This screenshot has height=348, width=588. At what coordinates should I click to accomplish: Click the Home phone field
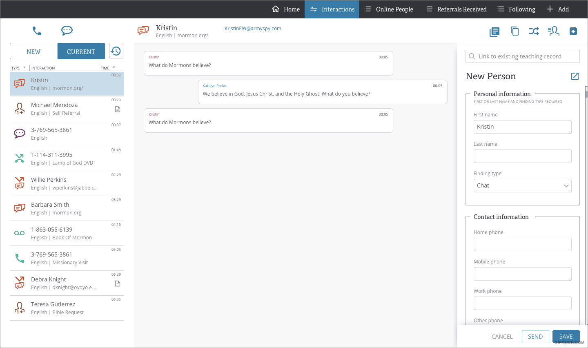point(523,244)
